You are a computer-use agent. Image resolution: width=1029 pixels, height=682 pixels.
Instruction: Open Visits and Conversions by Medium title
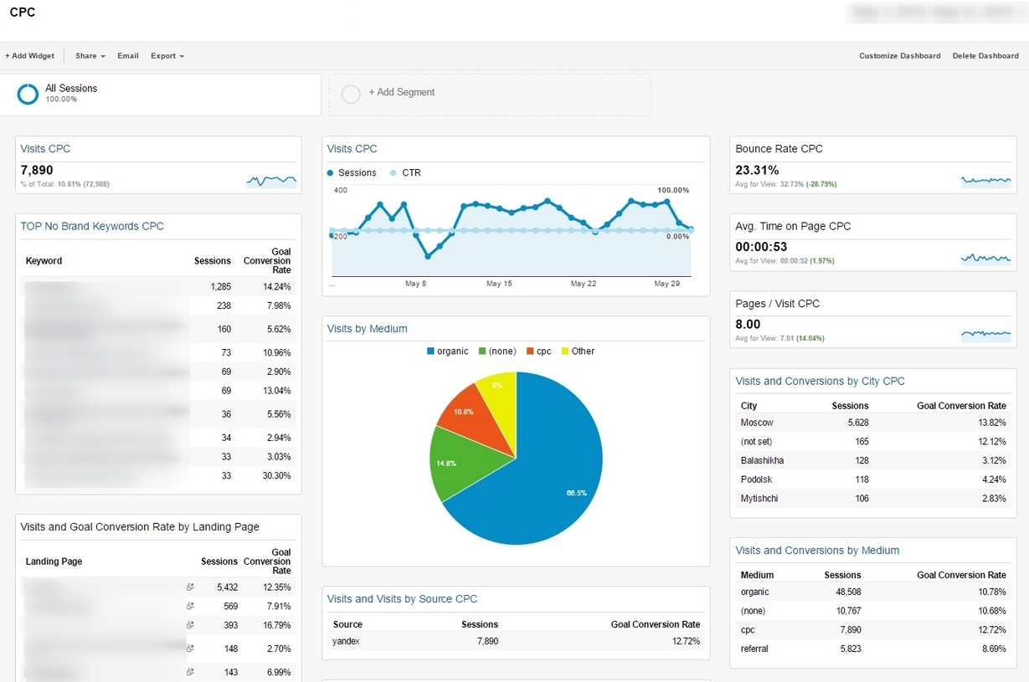817,551
